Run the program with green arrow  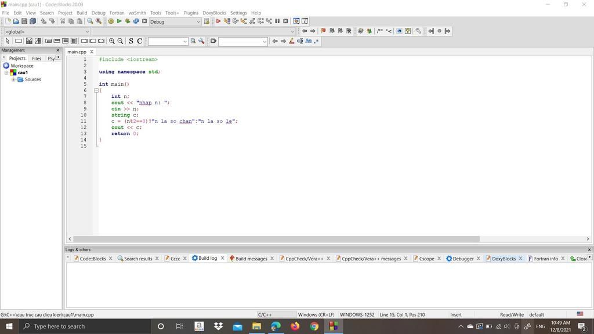click(x=119, y=21)
